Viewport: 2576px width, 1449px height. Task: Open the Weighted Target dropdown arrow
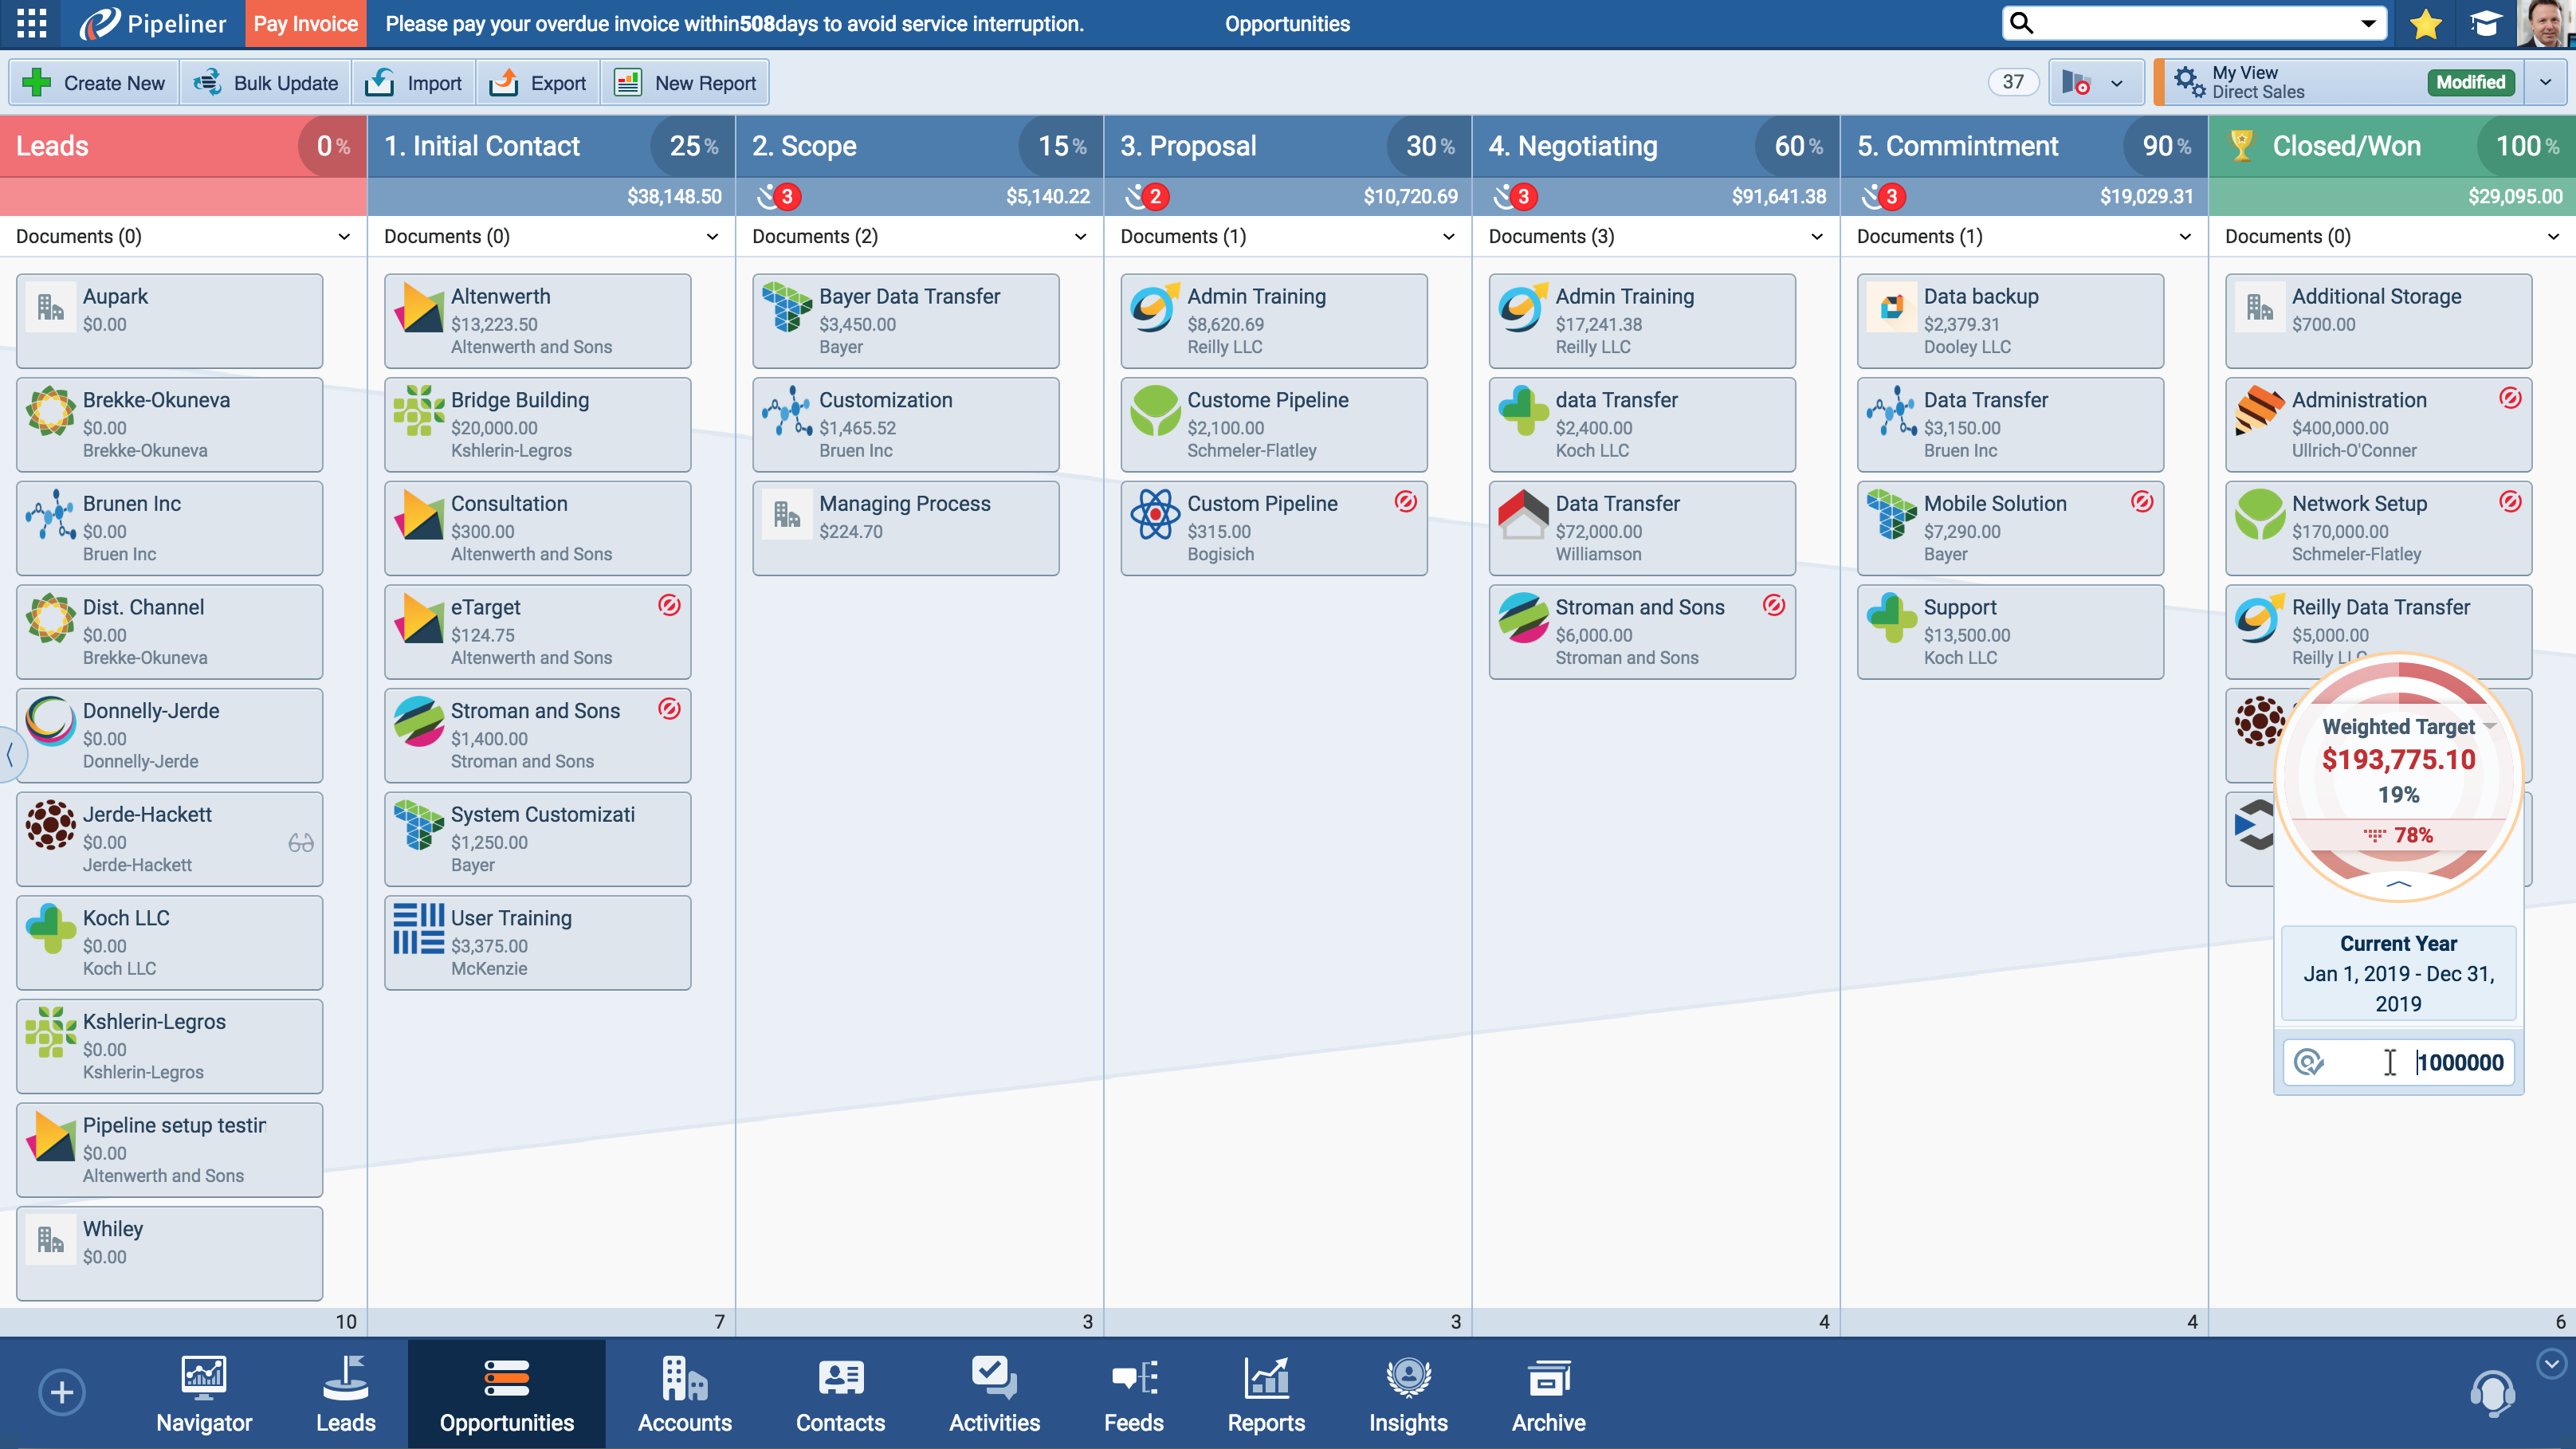(x=2489, y=726)
